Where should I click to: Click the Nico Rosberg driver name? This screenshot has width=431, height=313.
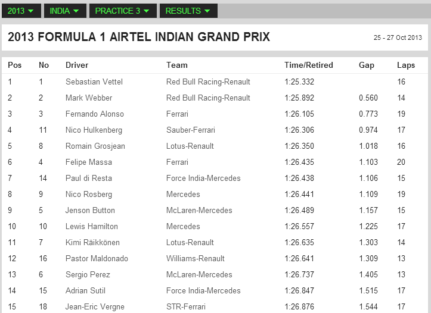88,195
